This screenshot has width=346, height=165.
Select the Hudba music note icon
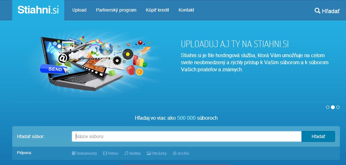tap(126, 153)
